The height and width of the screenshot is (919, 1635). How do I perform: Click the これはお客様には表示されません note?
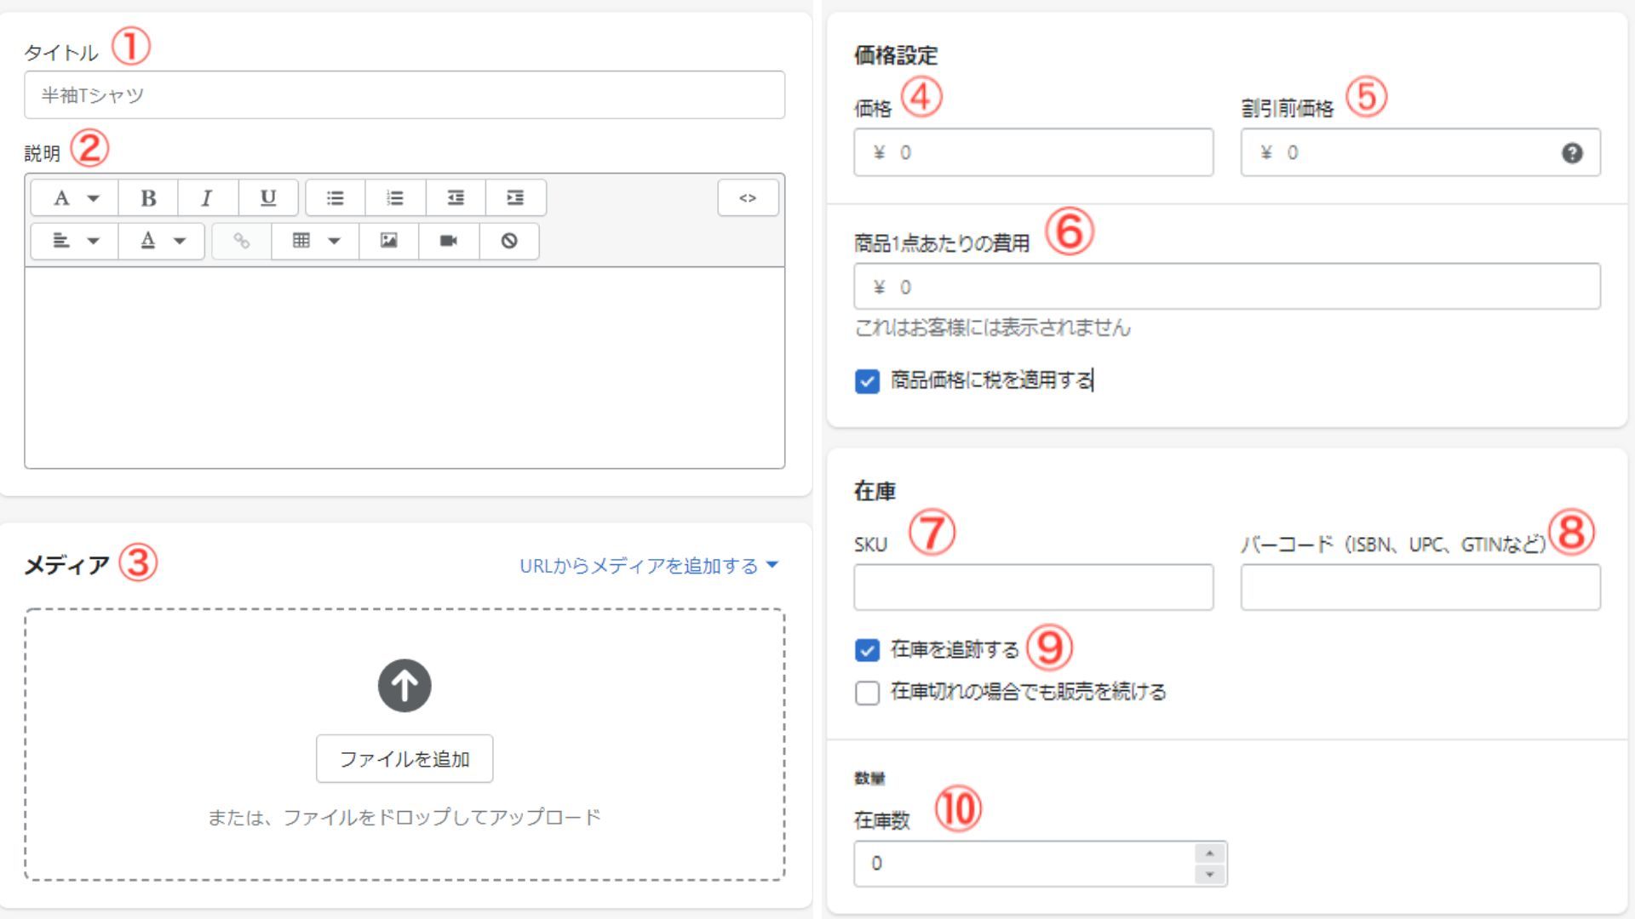993,328
